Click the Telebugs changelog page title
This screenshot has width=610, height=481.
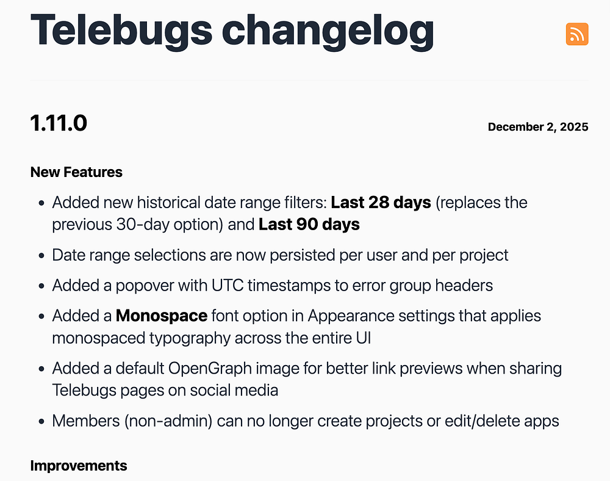coord(232,32)
